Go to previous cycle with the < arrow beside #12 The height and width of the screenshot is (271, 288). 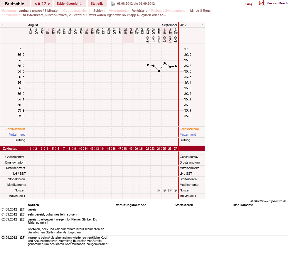coord(36,4)
